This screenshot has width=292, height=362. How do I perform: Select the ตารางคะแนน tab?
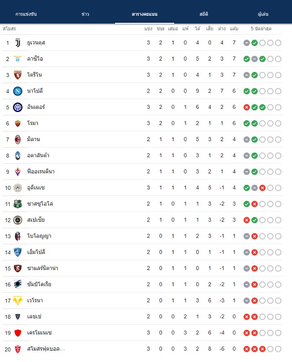click(x=145, y=14)
